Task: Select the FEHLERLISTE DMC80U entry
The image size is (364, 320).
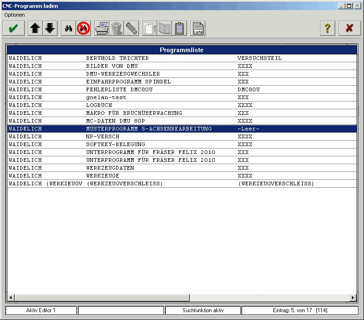Action: click(119, 89)
